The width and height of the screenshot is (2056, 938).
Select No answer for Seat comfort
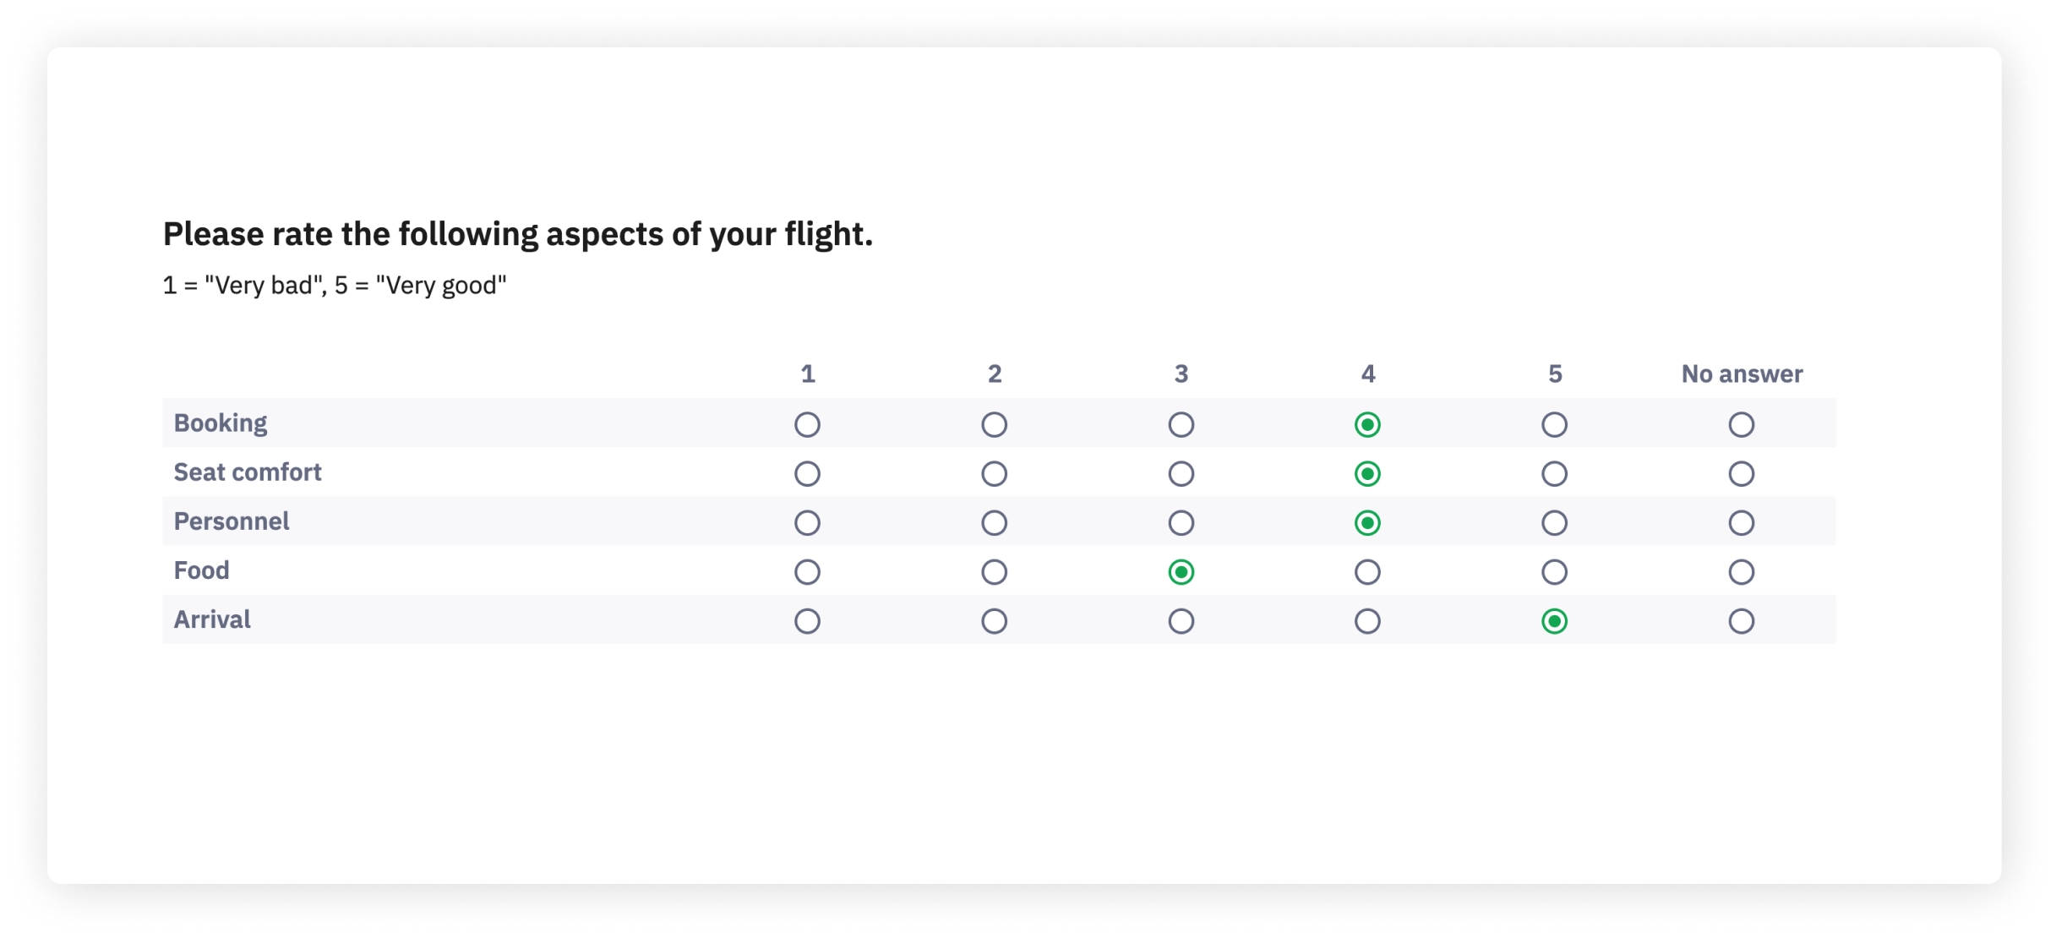[x=1742, y=472]
